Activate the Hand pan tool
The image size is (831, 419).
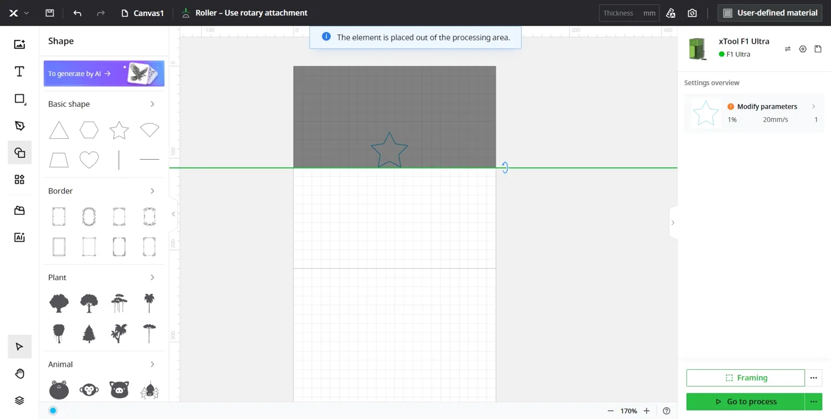(x=20, y=373)
